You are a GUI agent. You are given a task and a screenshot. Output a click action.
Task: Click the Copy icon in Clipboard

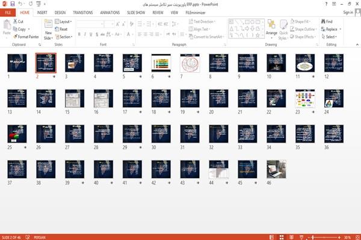(x=15, y=29)
